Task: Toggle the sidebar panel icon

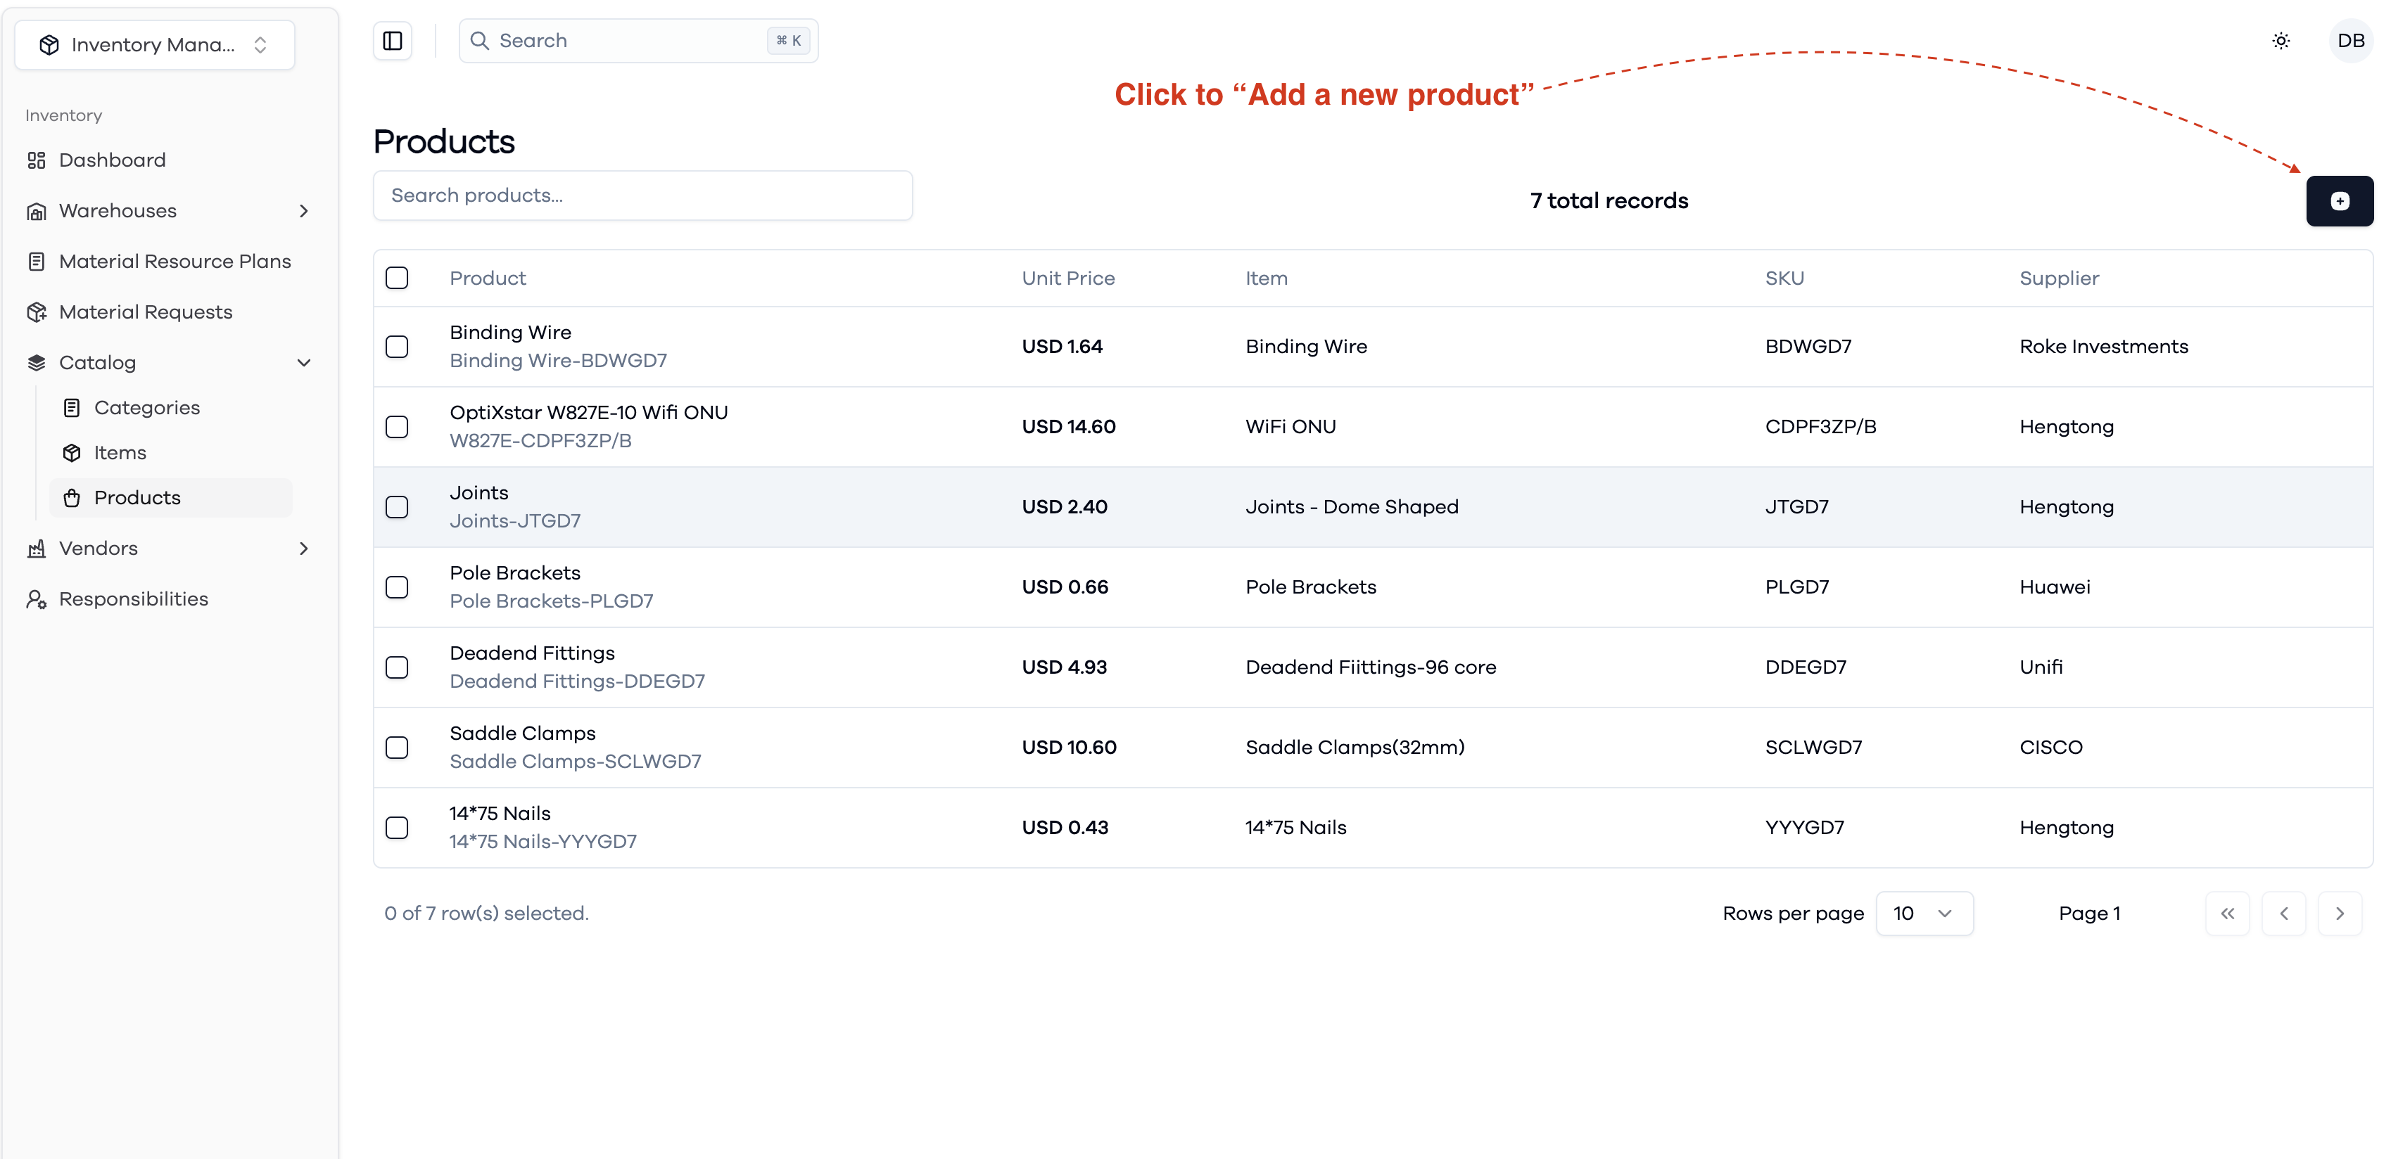Action: point(393,41)
